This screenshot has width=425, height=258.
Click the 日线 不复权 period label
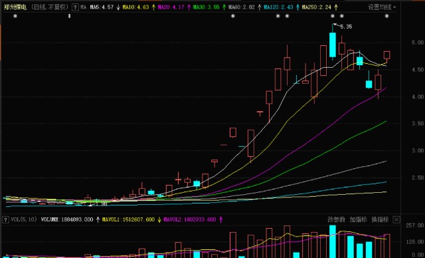49,7
